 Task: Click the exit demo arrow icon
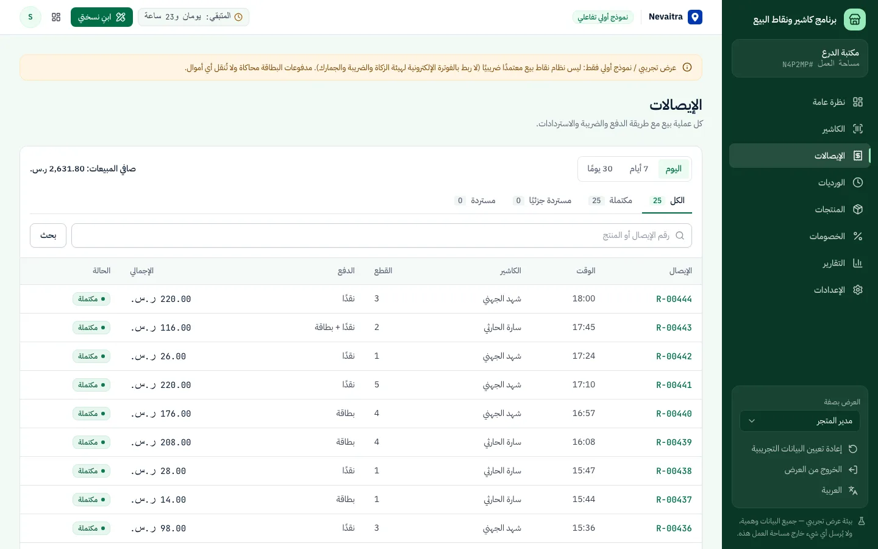pyautogui.click(x=853, y=470)
